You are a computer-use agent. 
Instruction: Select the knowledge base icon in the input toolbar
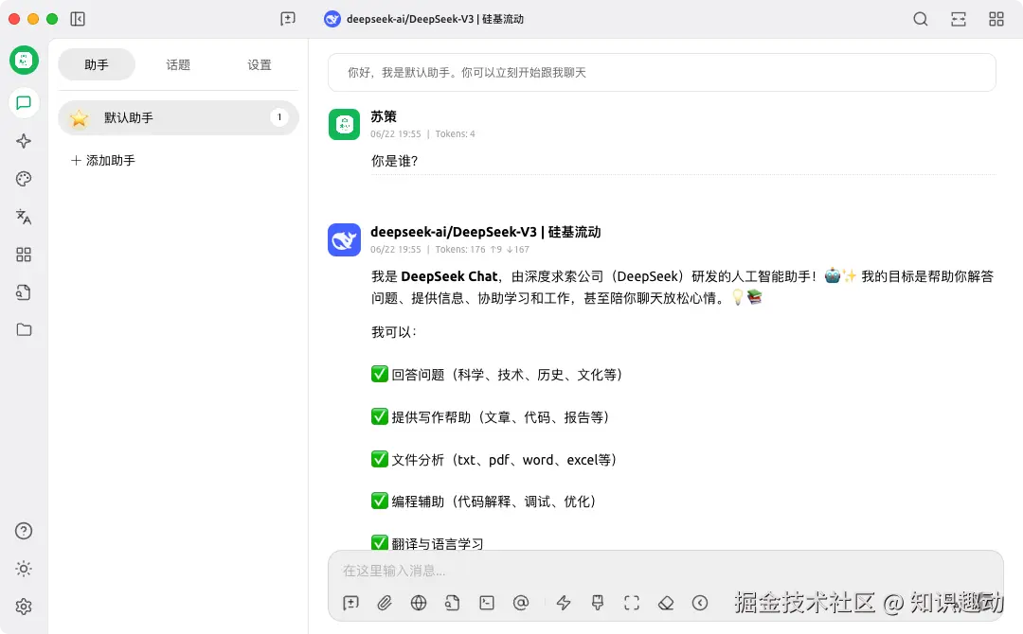click(x=453, y=603)
